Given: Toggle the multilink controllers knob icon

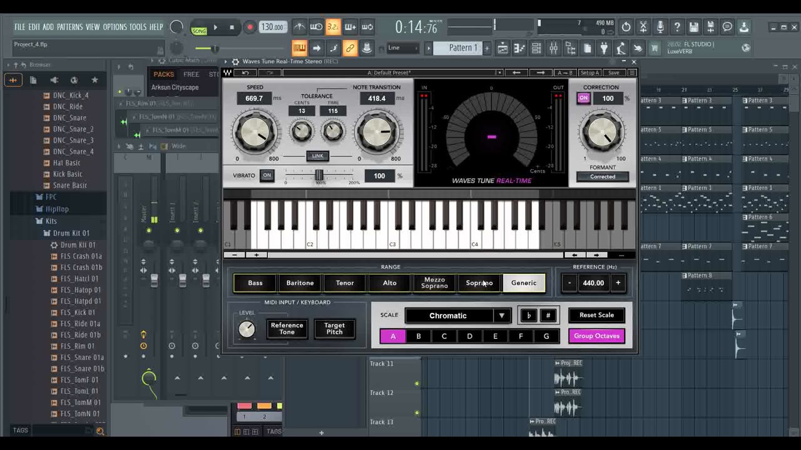Looking at the screenshot, I should pyautogui.click(x=367, y=48).
